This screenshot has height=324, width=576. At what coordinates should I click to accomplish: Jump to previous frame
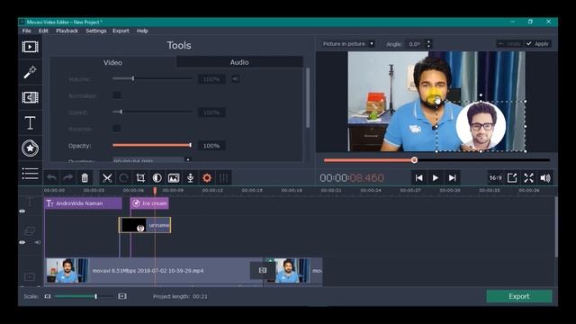418,178
